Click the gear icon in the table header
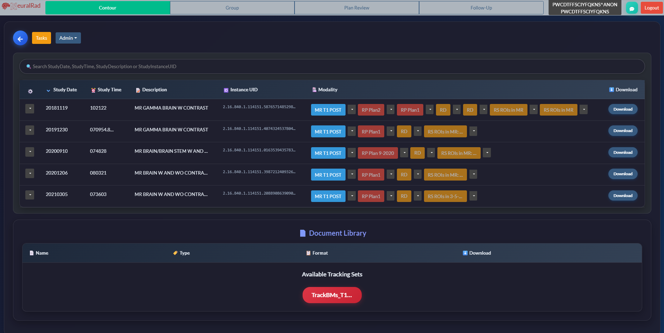664x333 pixels. click(x=30, y=91)
